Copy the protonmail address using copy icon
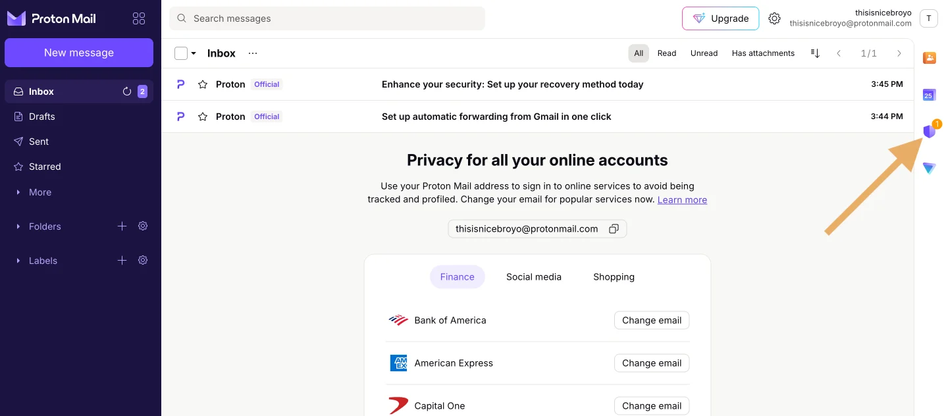944x416 pixels. pyautogui.click(x=614, y=229)
